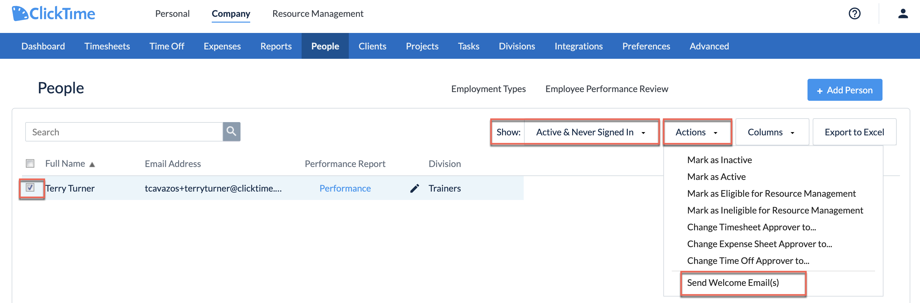Screen dimensions: 920x303
Task: Click the Add Person button
Action: coord(845,90)
